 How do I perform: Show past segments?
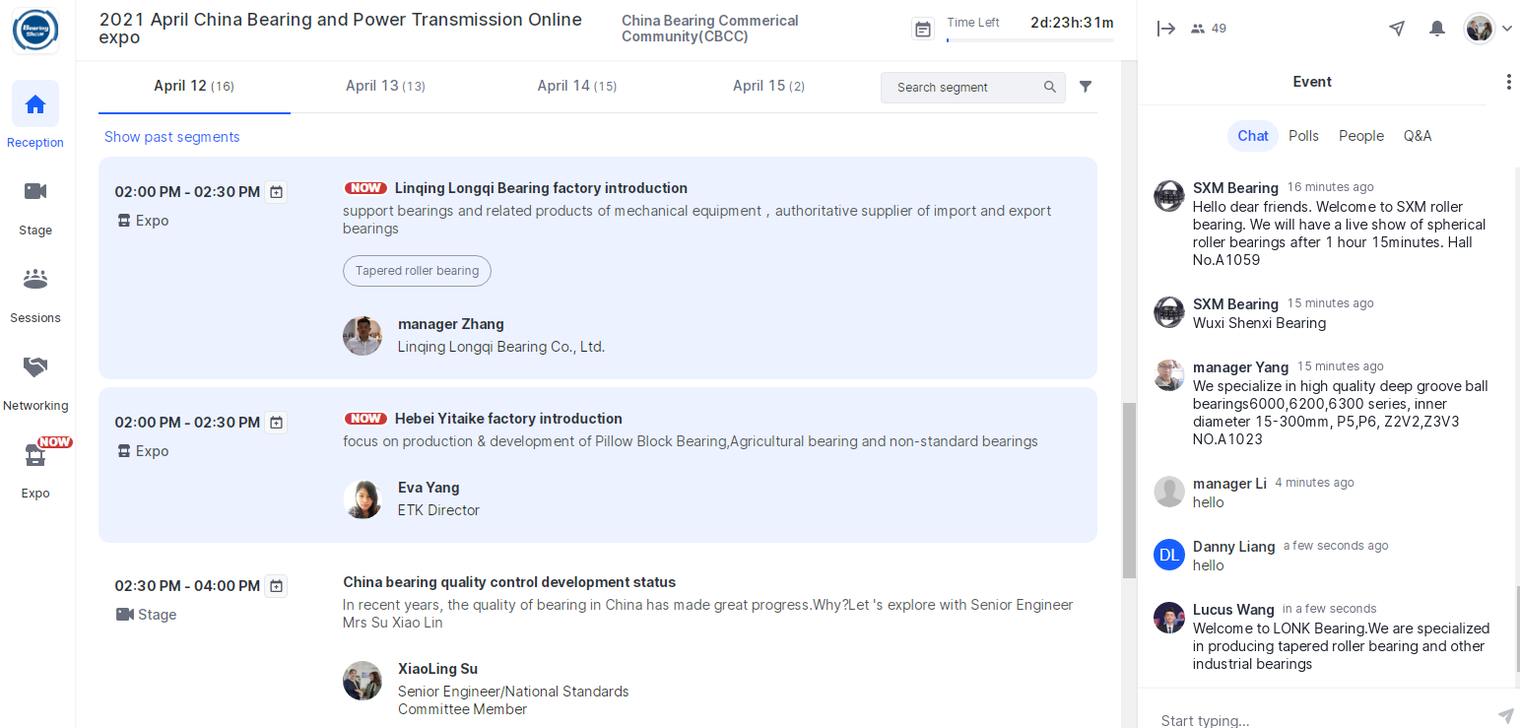pos(172,137)
